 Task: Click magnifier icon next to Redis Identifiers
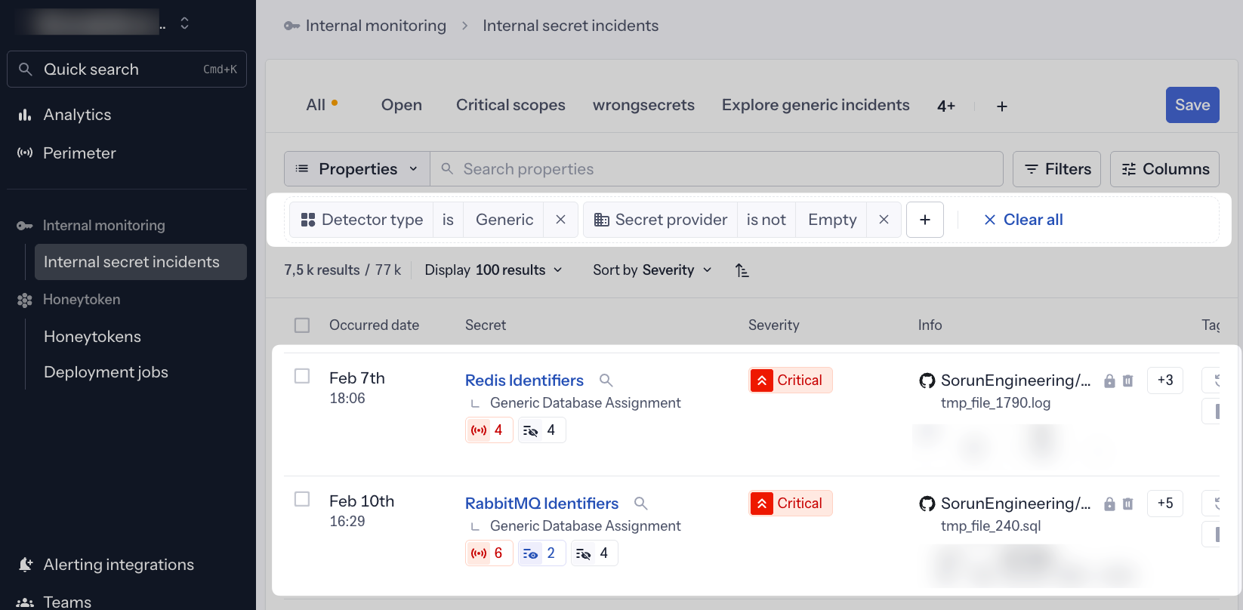point(606,380)
